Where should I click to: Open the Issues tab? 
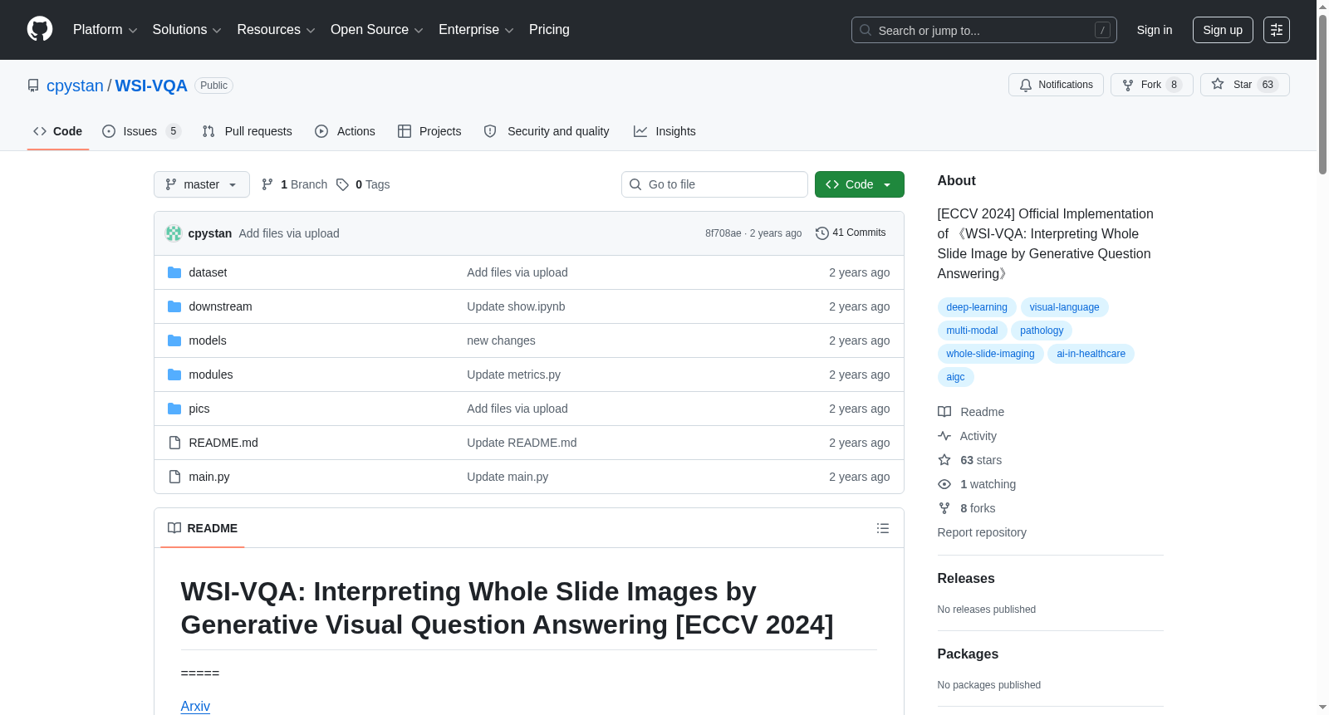coord(141,131)
